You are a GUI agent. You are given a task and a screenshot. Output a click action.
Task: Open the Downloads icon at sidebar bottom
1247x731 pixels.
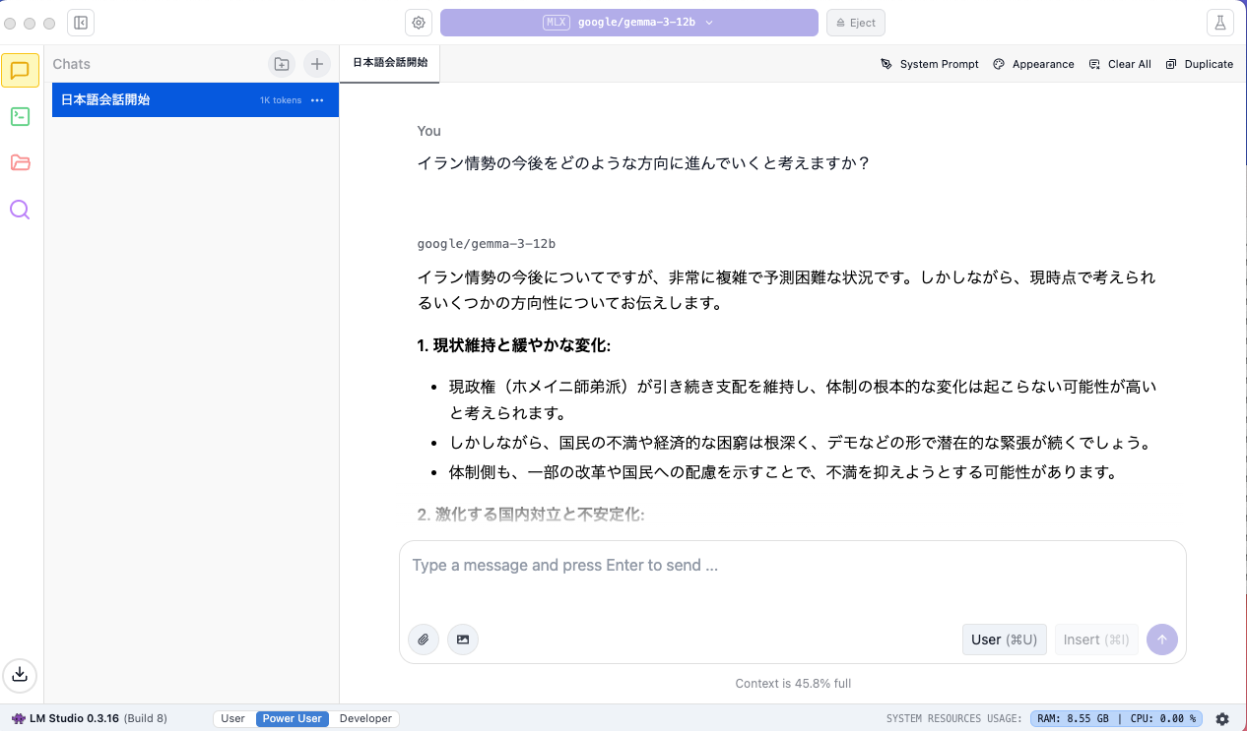tap(21, 675)
